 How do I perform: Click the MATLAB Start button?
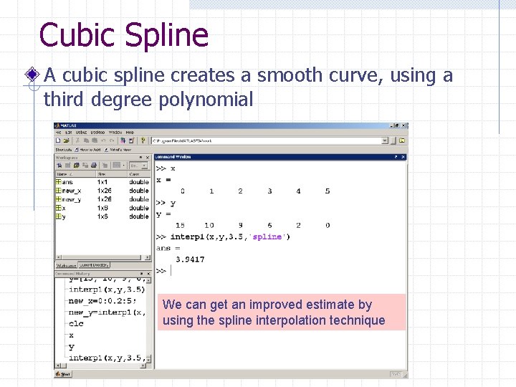(x=63, y=374)
